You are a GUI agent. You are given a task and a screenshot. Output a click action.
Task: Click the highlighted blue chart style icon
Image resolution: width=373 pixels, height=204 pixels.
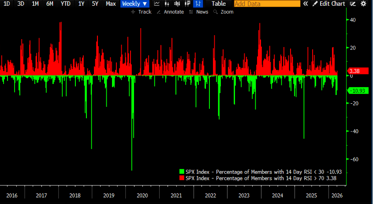[198, 4]
